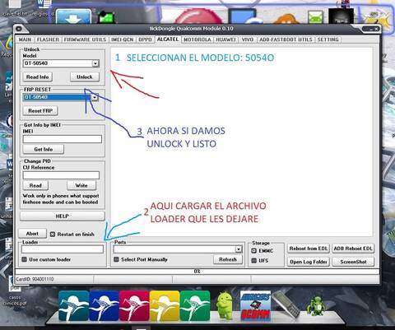Click the Unlock button
The image size is (395, 330).
(x=85, y=77)
